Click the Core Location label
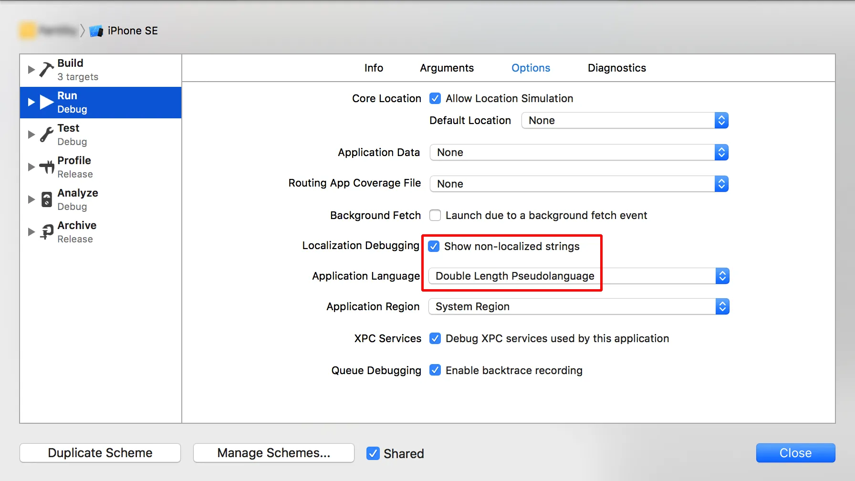Image resolution: width=855 pixels, height=481 pixels. coord(386,98)
